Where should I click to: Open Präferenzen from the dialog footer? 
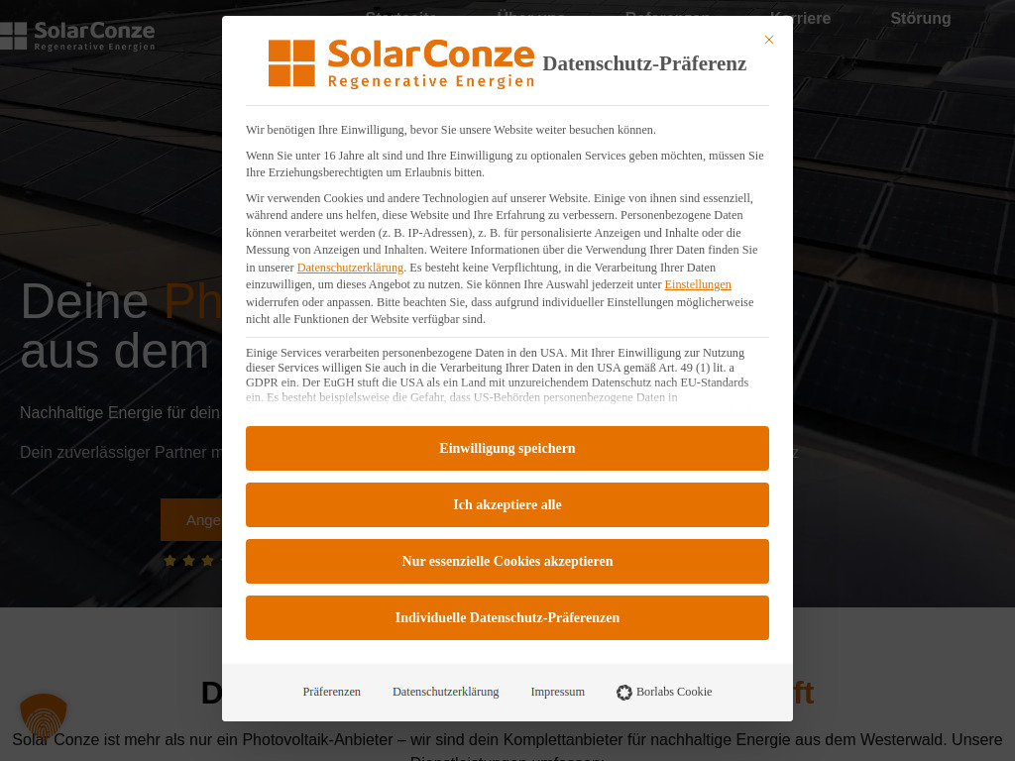pyautogui.click(x=331, y=692)
